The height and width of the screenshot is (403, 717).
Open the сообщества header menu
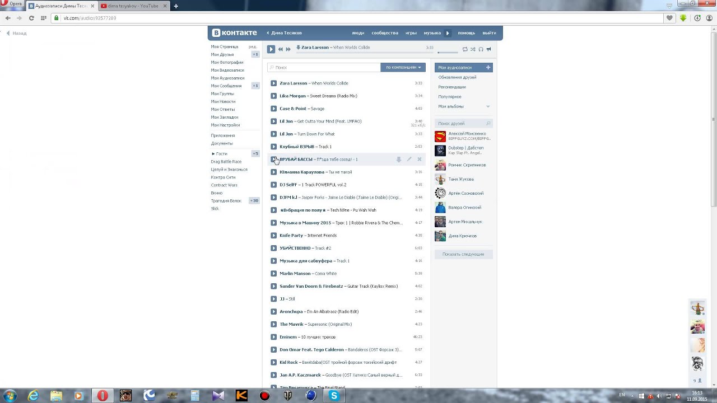(385, 33)
